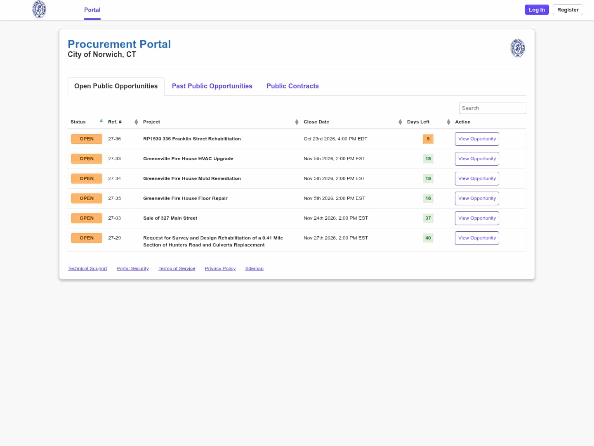Click close date Nov 24th 2026, 2:00 PM EST
Viewport: 594px width, 446px height.
coord(336,218)
